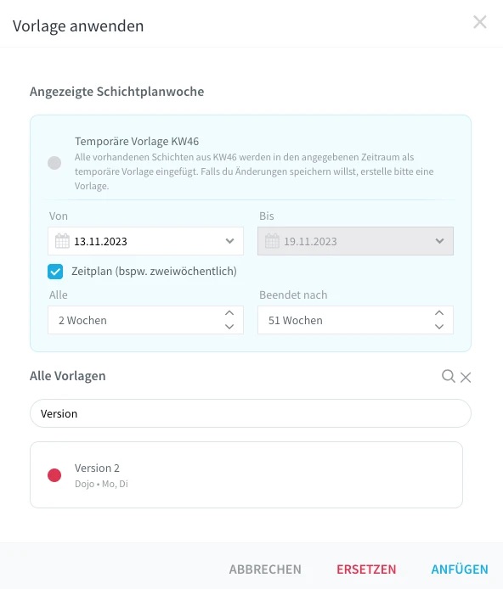
Task: Open the Von date dropdown chevron
Action: (229, 241)
